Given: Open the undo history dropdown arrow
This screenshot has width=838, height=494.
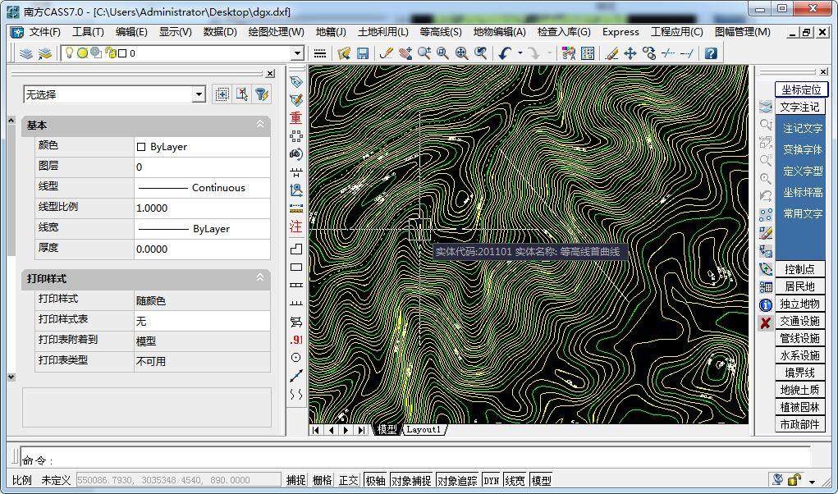Looking at the screenshot, I should click(520, 53).
